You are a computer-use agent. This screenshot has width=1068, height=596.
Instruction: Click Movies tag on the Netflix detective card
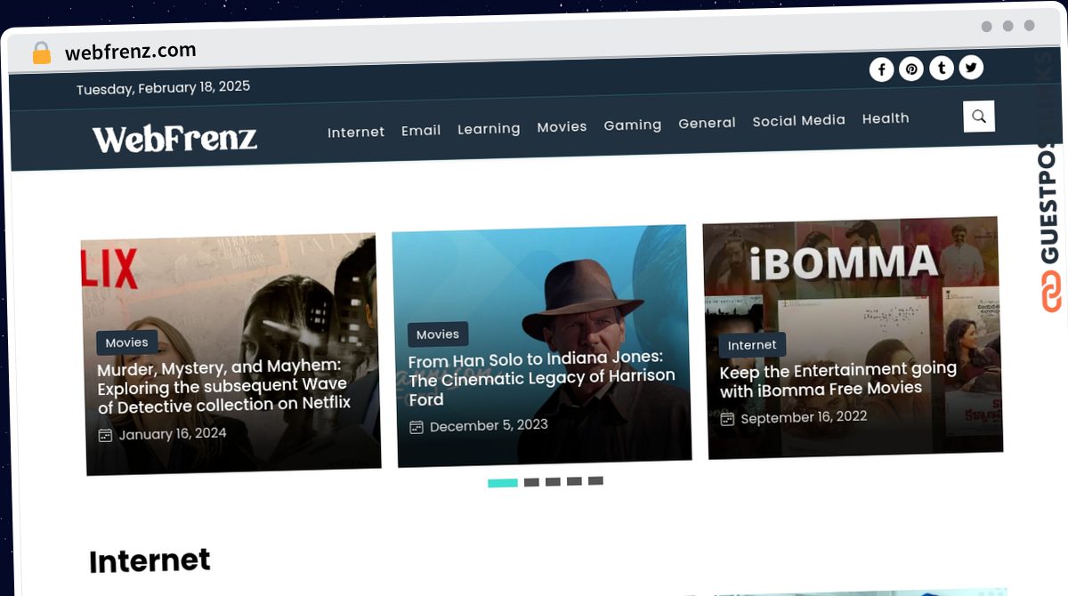pos(127,342)
